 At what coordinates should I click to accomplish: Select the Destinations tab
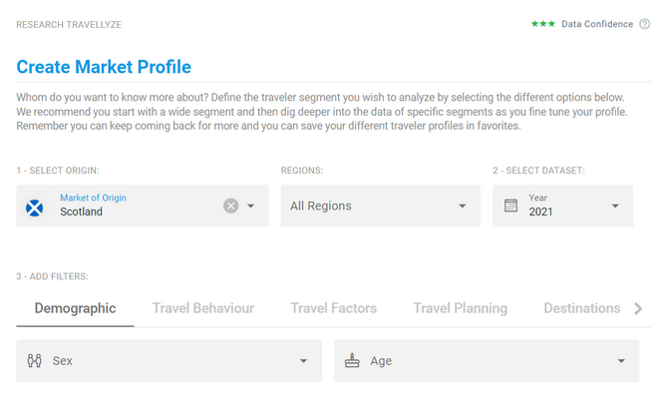pos(582,308)
